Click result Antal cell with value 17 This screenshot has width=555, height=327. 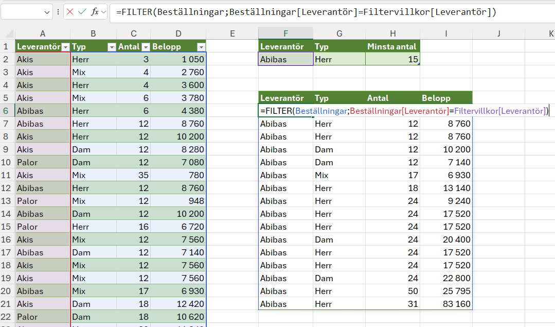coord(393,175)
